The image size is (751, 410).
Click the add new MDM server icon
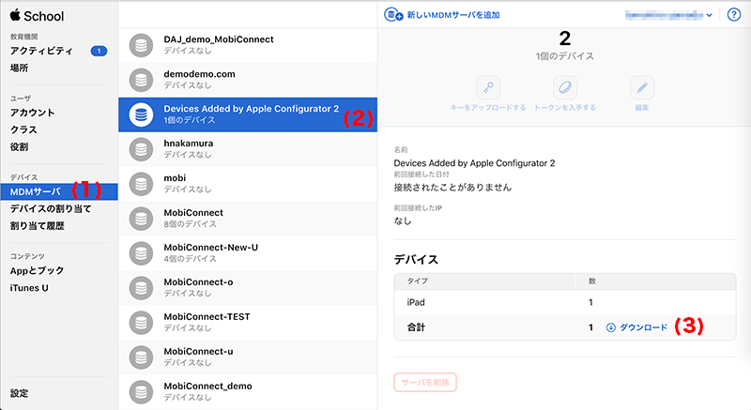[393, 15]
